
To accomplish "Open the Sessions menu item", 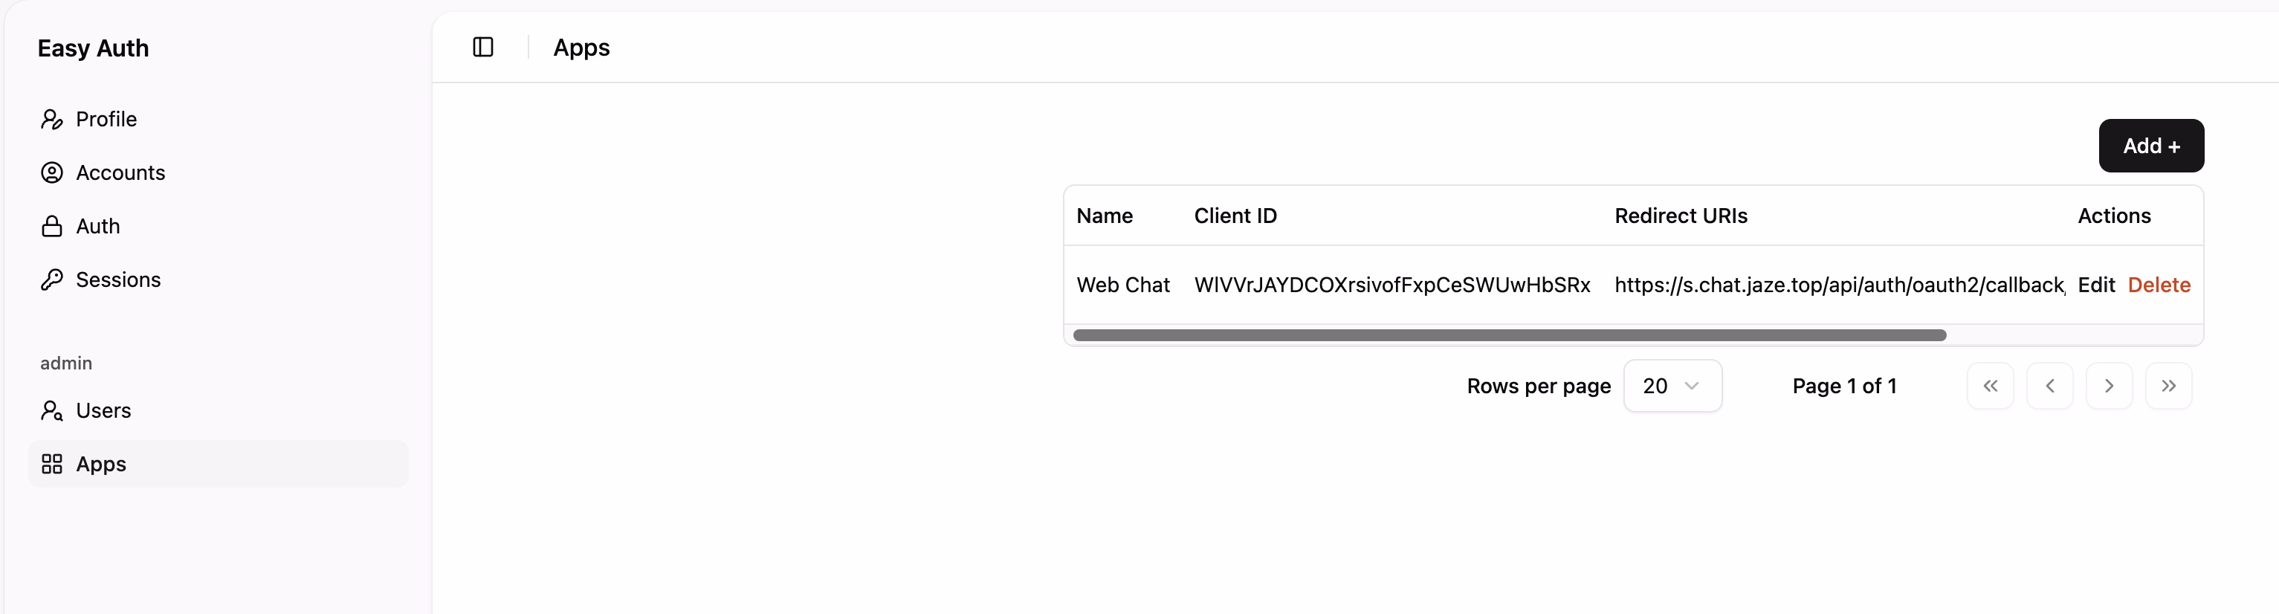I will [x=118, y=279].
